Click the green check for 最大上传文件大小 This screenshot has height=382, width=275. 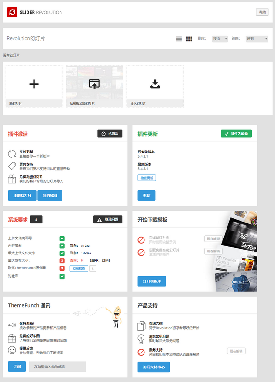[x=62, y=253]
